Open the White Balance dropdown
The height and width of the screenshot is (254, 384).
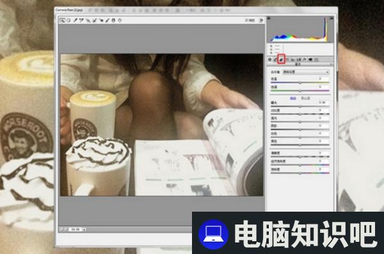[306, 72]
